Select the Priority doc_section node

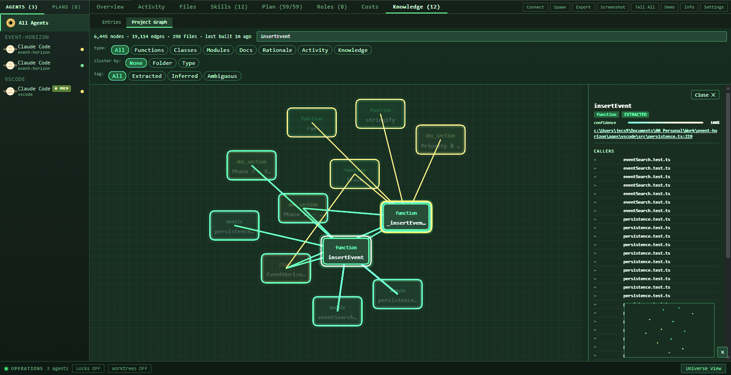(x=441, y=140)
